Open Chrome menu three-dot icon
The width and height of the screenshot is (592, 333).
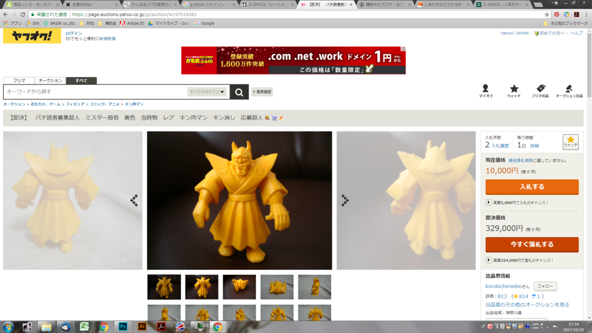pyautogui.click(x=586, y=14)
